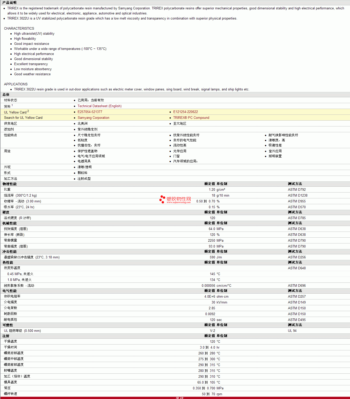The width and height of the screenshot is (350, 399).
Task: Click the 'Excellent transparency' bullet
Action: coord(31,64)
